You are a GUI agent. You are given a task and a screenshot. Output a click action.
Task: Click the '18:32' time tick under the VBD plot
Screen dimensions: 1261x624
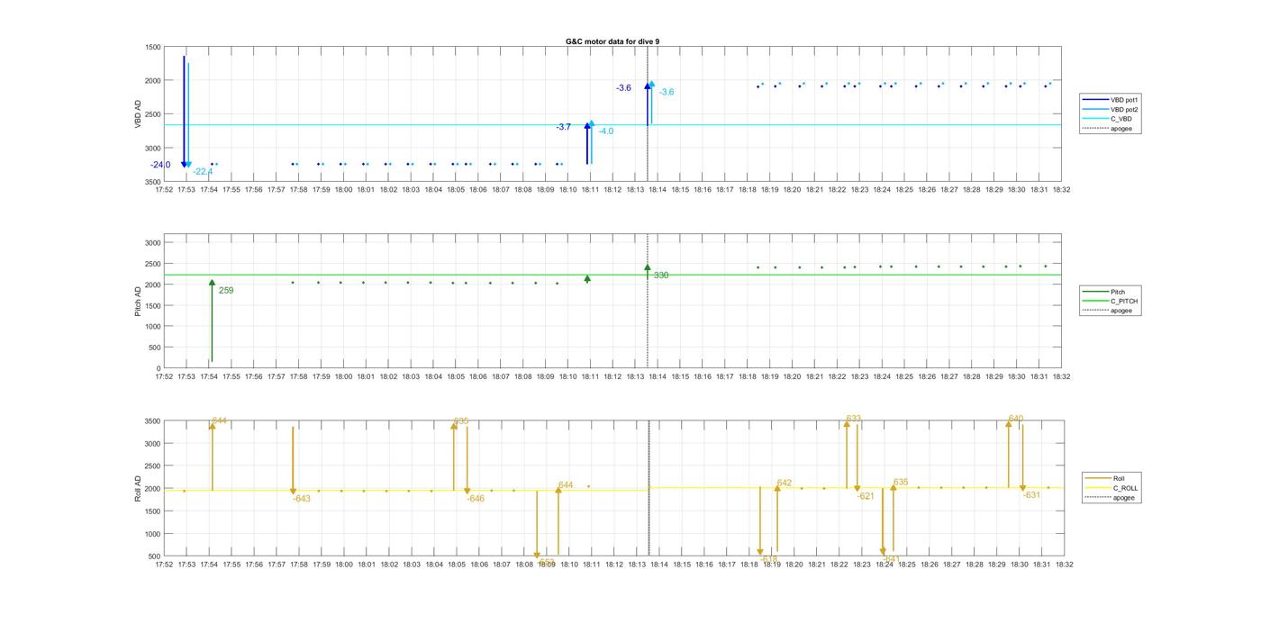coord(1062,190)
